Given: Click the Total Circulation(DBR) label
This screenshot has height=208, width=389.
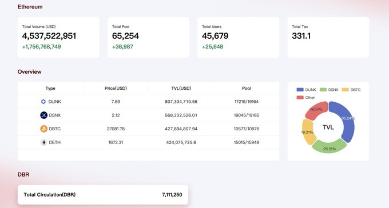Looking at the screenshot, I should tap(50, 195).
